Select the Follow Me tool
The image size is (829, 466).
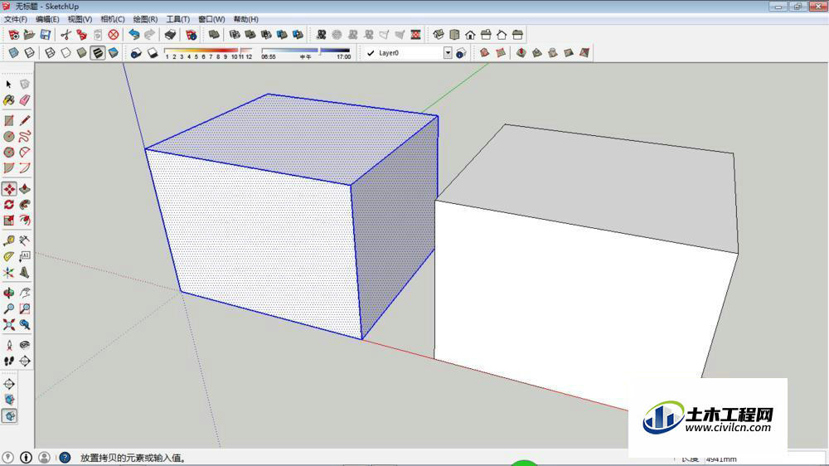(25, 205)
